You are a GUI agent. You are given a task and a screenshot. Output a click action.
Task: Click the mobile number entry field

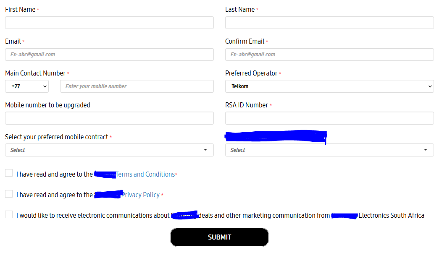coord(137,86)
